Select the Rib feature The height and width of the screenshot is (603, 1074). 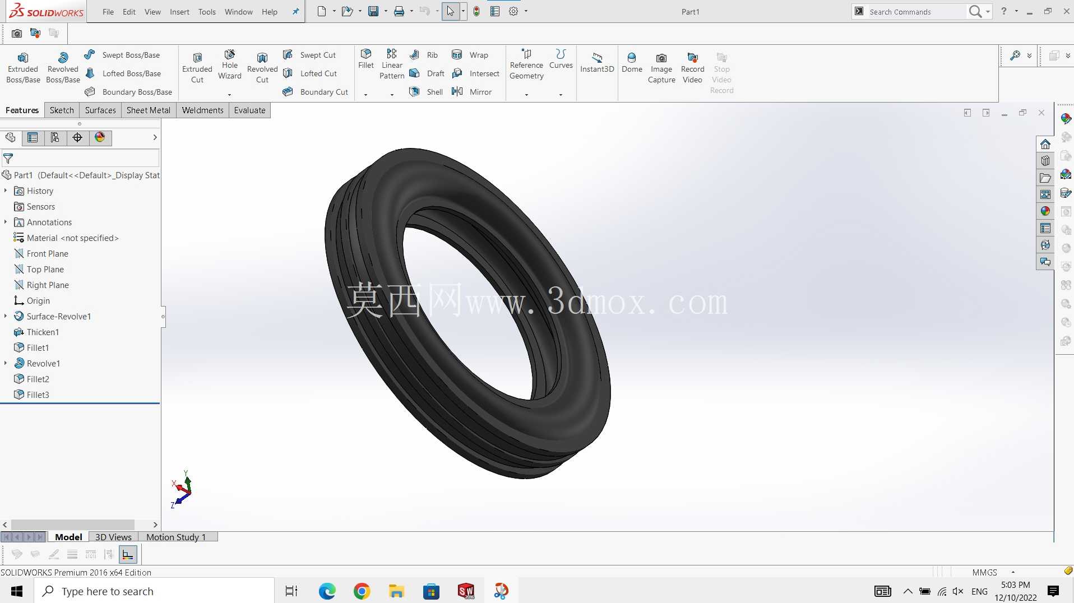point(424,55)
